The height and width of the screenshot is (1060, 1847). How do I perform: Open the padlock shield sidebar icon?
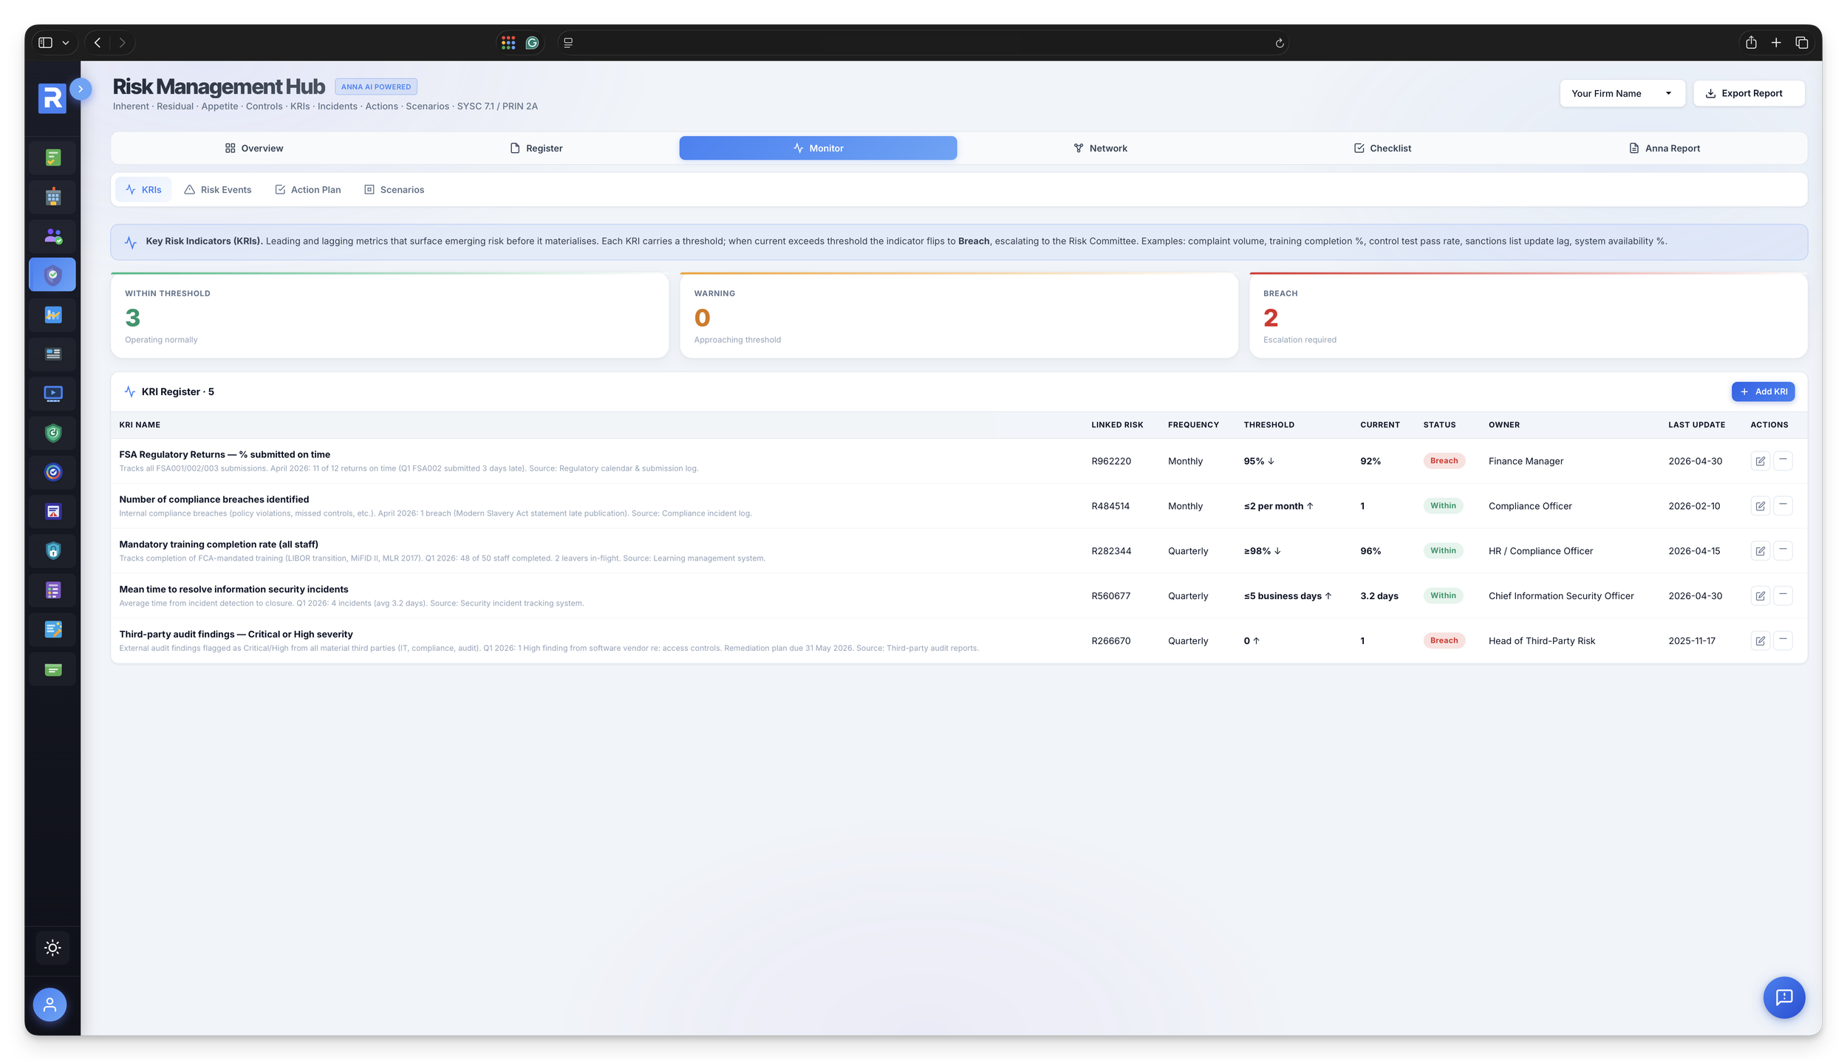click(x=52, y=550)
